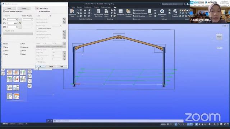Open the Numbering tool

[x=121, y=12]
